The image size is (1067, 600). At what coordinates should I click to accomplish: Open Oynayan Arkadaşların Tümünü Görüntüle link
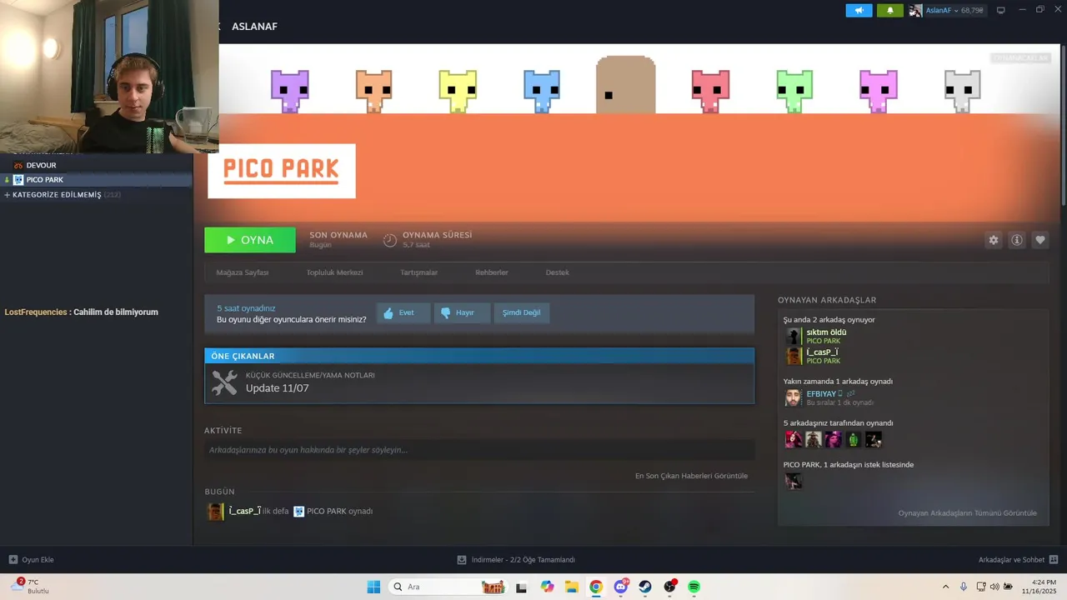click(967, 513)
